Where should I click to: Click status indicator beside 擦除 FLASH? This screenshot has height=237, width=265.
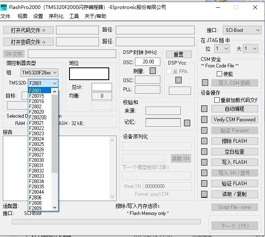pos(204,141)
